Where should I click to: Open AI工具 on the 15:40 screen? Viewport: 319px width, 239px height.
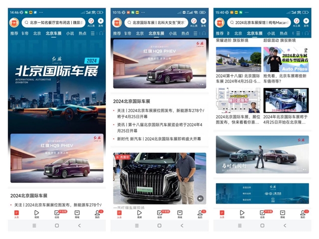coord(296,23)
